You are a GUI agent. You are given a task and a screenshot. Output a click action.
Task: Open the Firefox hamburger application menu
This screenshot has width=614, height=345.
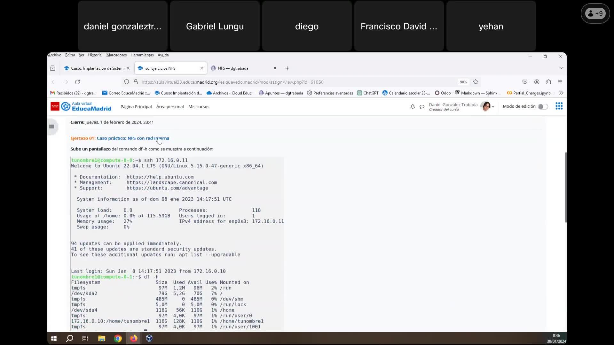560,82
